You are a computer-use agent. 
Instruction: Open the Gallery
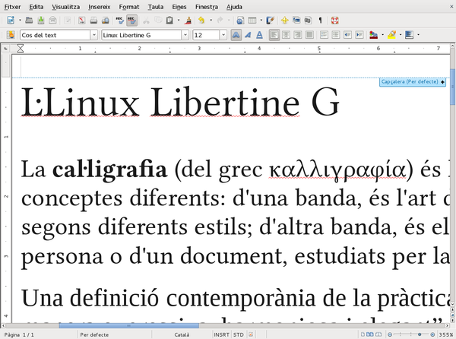(296, 21)
